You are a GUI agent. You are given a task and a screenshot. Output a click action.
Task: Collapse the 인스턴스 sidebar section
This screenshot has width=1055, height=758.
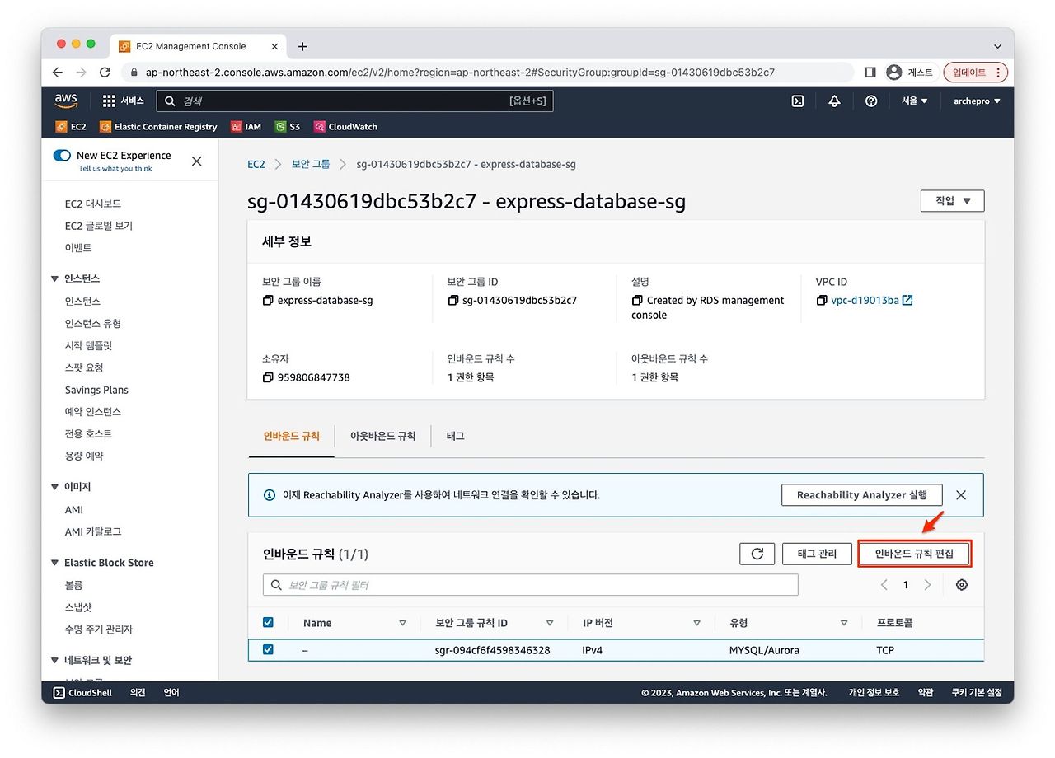(x=55, y=278)
